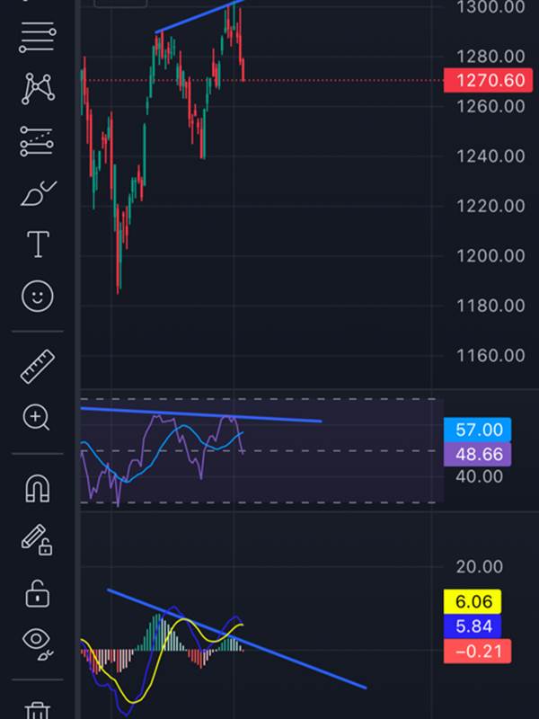
Task: Select the blue trendline on RSI pane
Action: click(201, 414)
